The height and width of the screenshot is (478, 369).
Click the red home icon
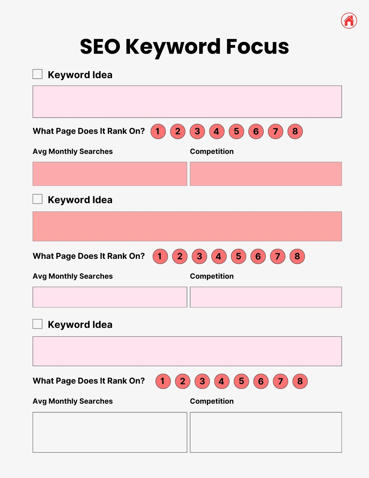tap(349, 21)
